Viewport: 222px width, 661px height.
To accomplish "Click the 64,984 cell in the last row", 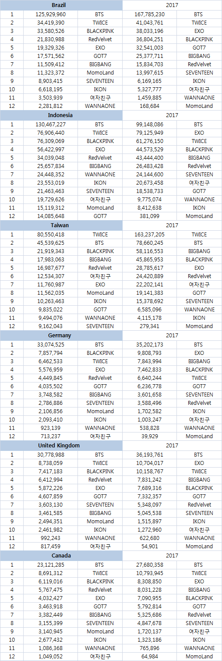I will tap(149, 656).
